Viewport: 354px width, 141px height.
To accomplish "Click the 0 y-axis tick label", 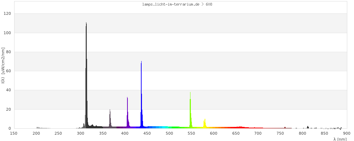I will click(x=10, y=128).
